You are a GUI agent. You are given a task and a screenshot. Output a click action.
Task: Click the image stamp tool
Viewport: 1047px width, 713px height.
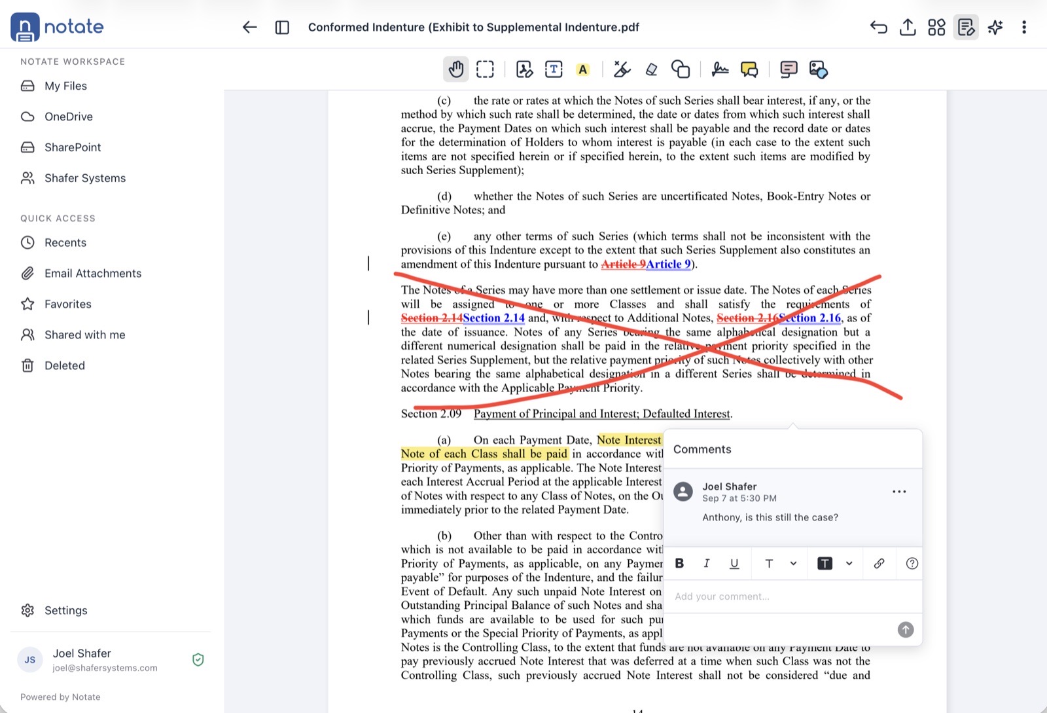click(818, 69)
